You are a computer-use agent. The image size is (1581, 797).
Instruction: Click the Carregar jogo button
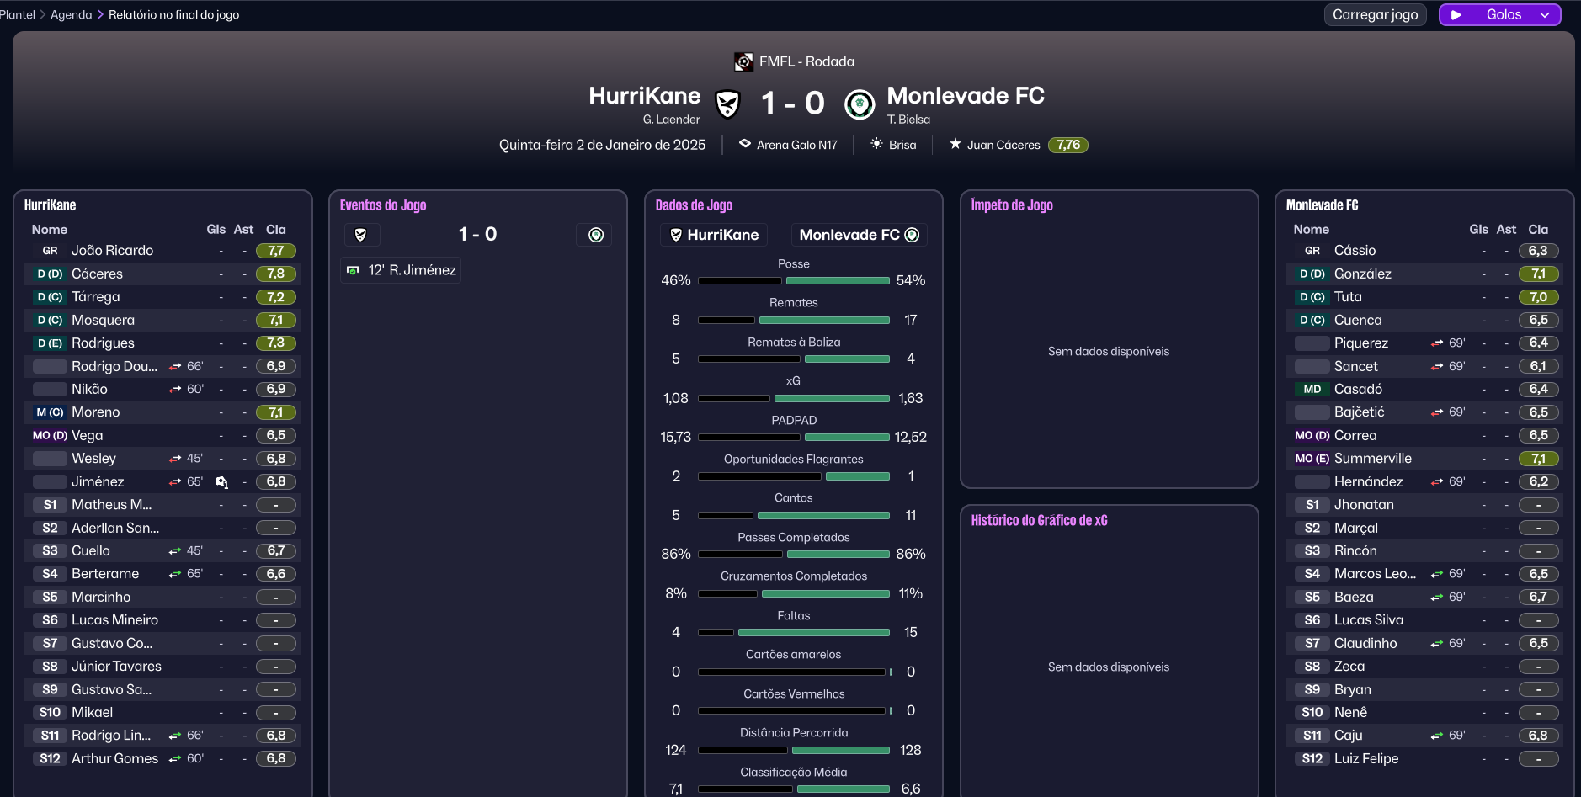tap(1375, 14)
